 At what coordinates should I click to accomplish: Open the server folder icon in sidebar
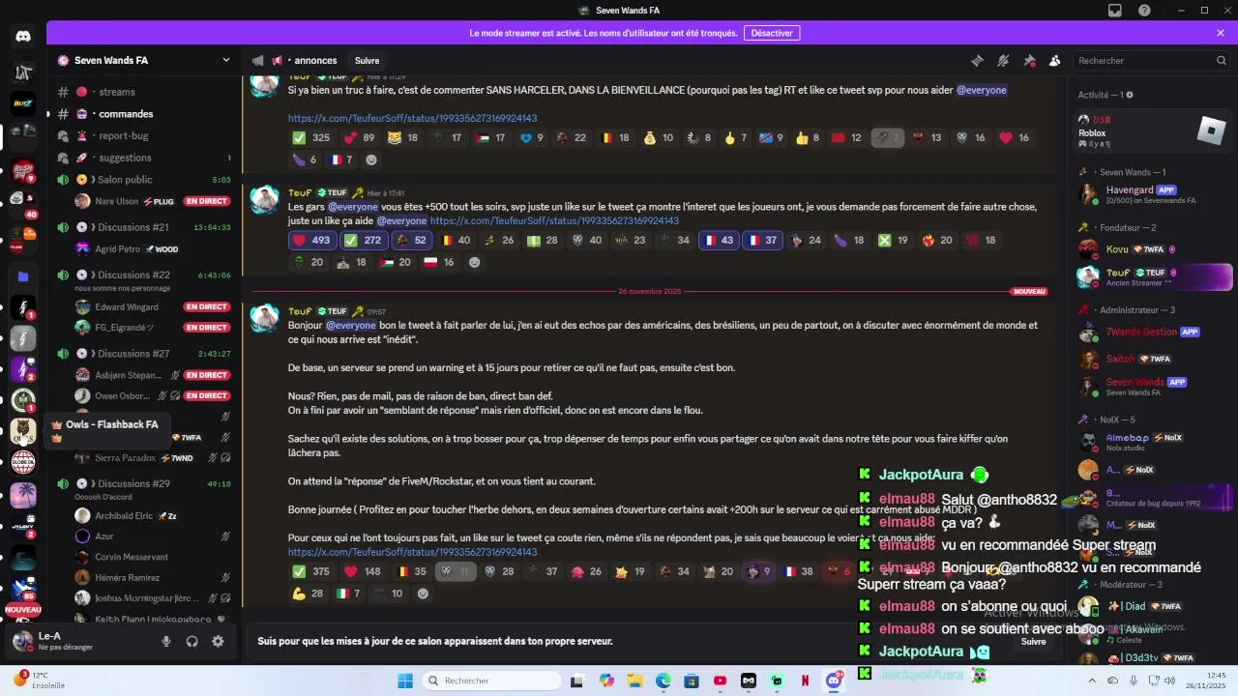[x=23, y=276]
